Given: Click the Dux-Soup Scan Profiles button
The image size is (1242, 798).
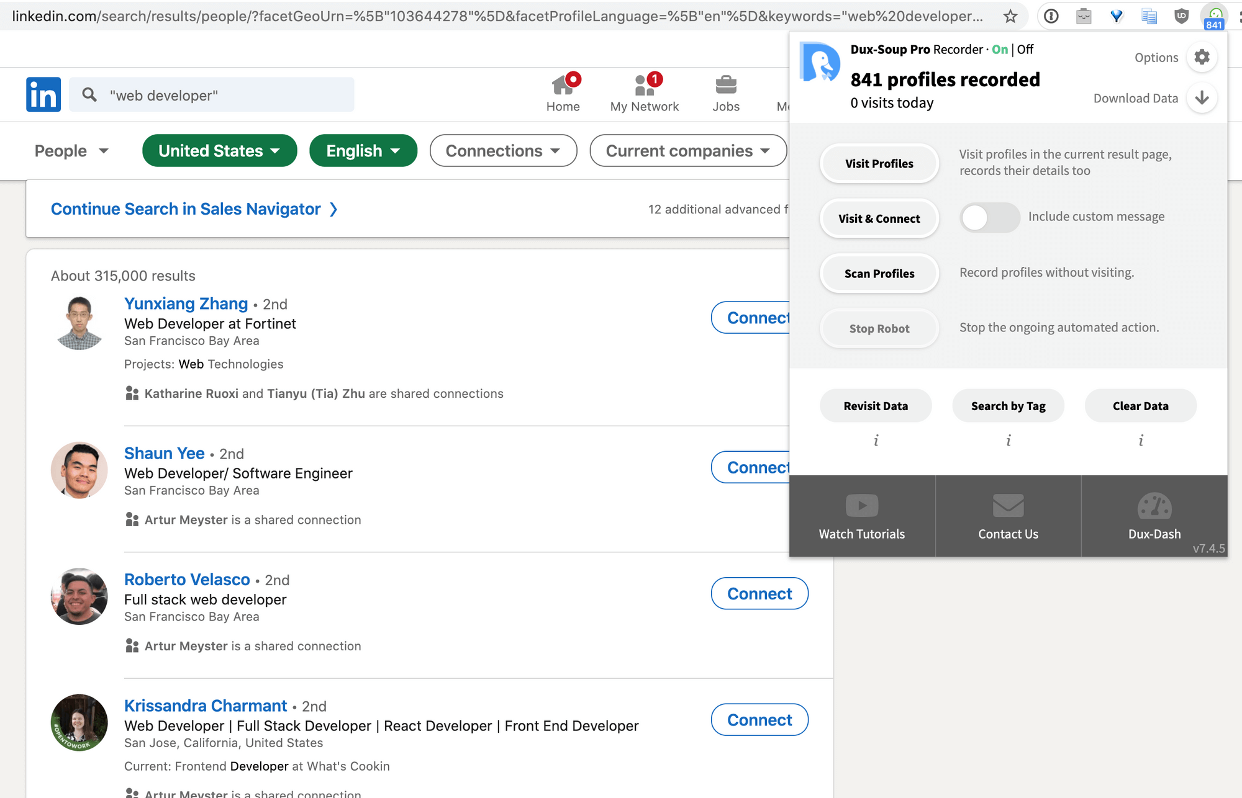Looking at the screenshot, I should [879, 273].
